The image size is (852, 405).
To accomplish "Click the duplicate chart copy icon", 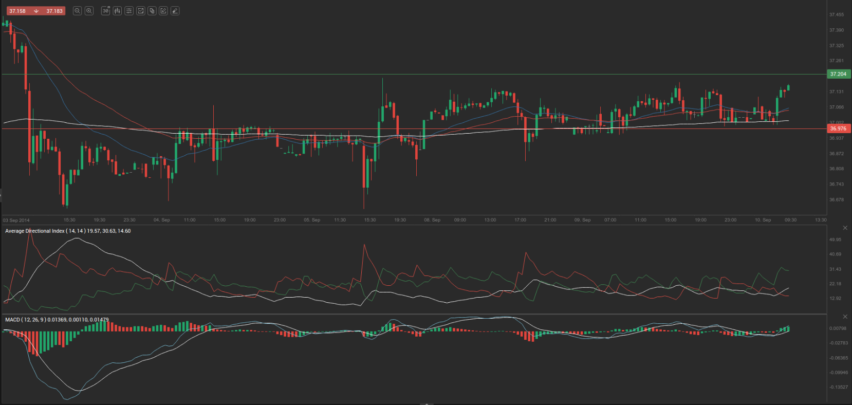I will 152,11.
